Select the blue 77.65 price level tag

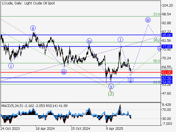pos(167,46)
